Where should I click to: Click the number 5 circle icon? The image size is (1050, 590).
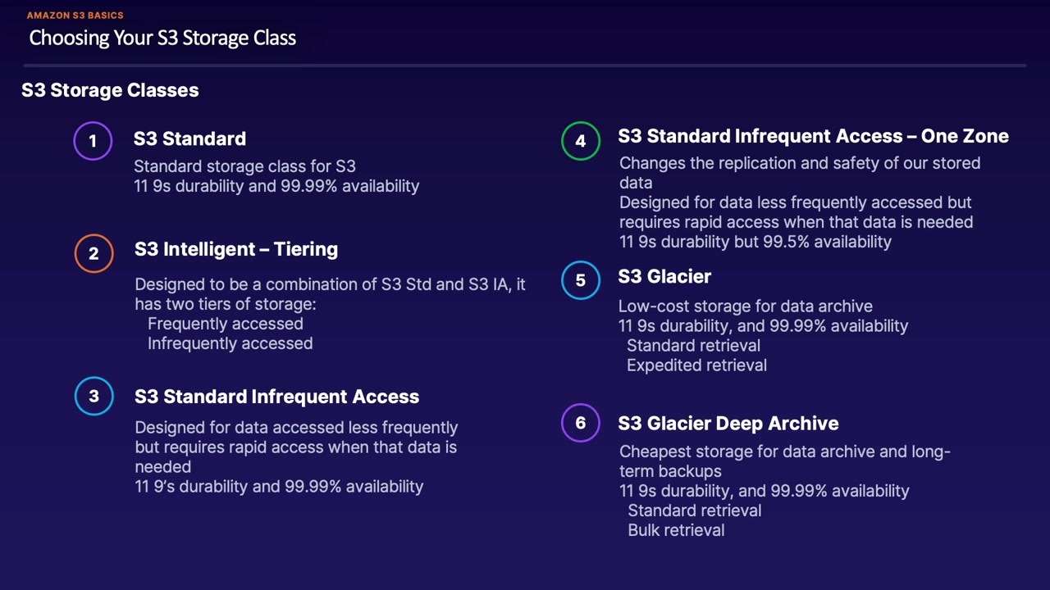581,280
